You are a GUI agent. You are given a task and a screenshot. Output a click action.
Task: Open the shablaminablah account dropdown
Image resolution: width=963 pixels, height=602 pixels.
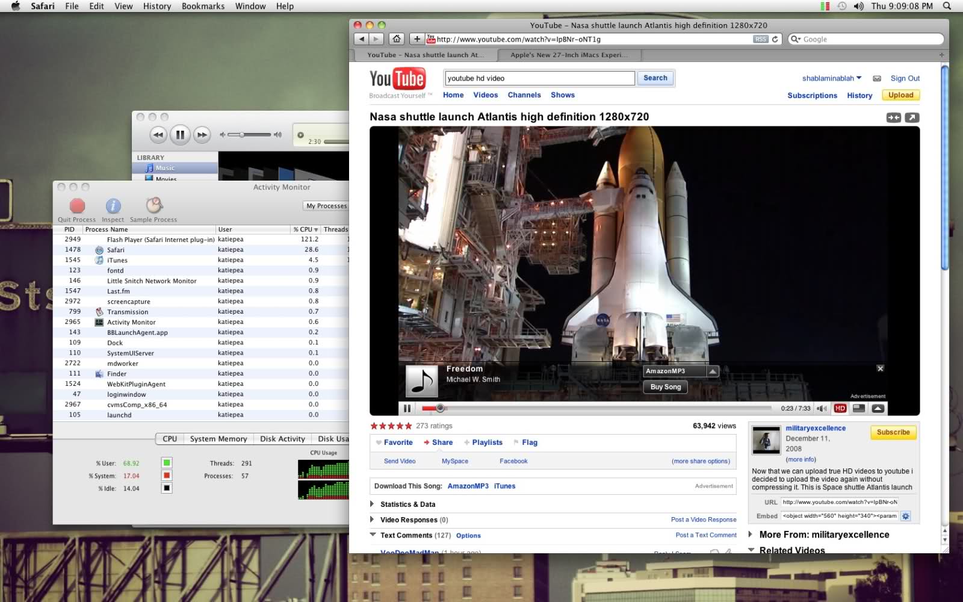(832, 78)
